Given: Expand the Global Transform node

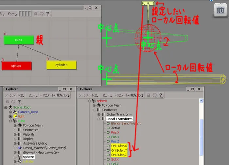Looking at the screenshot, I should tap(99, 115).
